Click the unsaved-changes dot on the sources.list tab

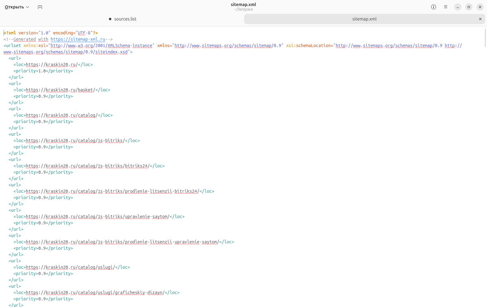[110, 19]
